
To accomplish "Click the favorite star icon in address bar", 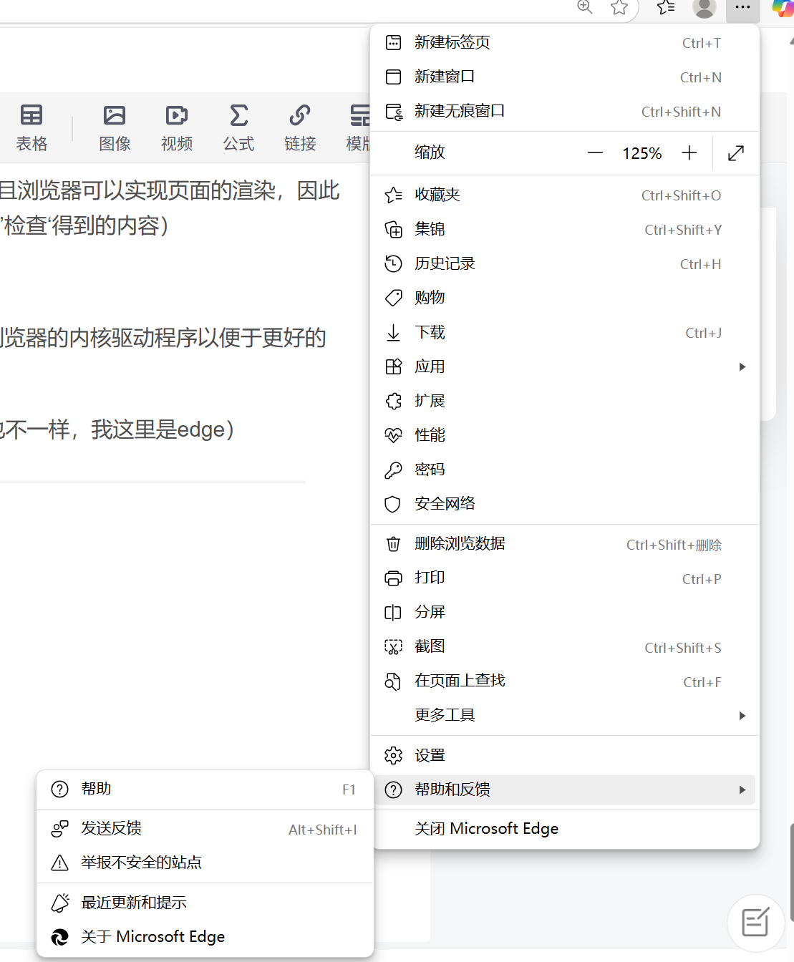I will tap(619, 7).
